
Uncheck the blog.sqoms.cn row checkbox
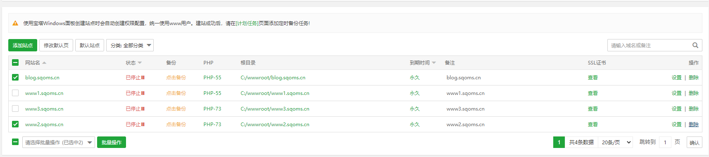15,77
